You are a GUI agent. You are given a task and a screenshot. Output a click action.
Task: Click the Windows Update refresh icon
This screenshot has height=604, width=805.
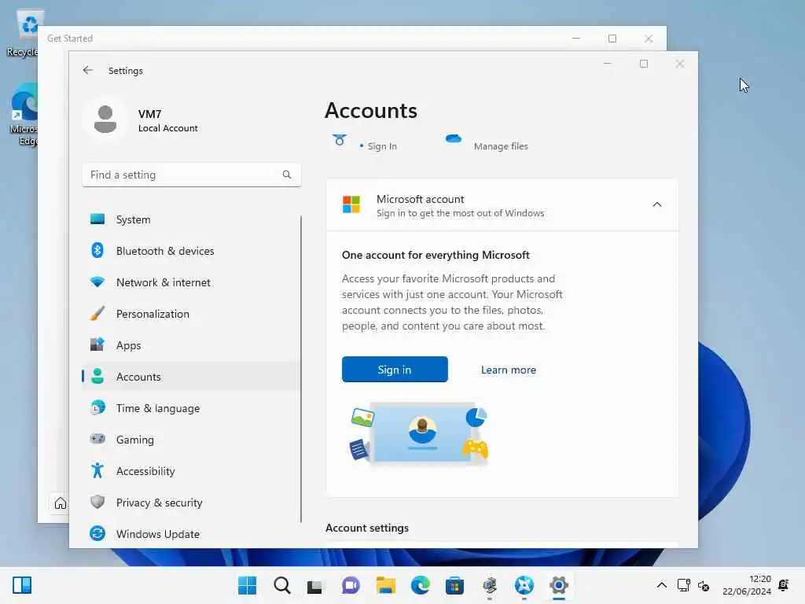tap(97, 534)
